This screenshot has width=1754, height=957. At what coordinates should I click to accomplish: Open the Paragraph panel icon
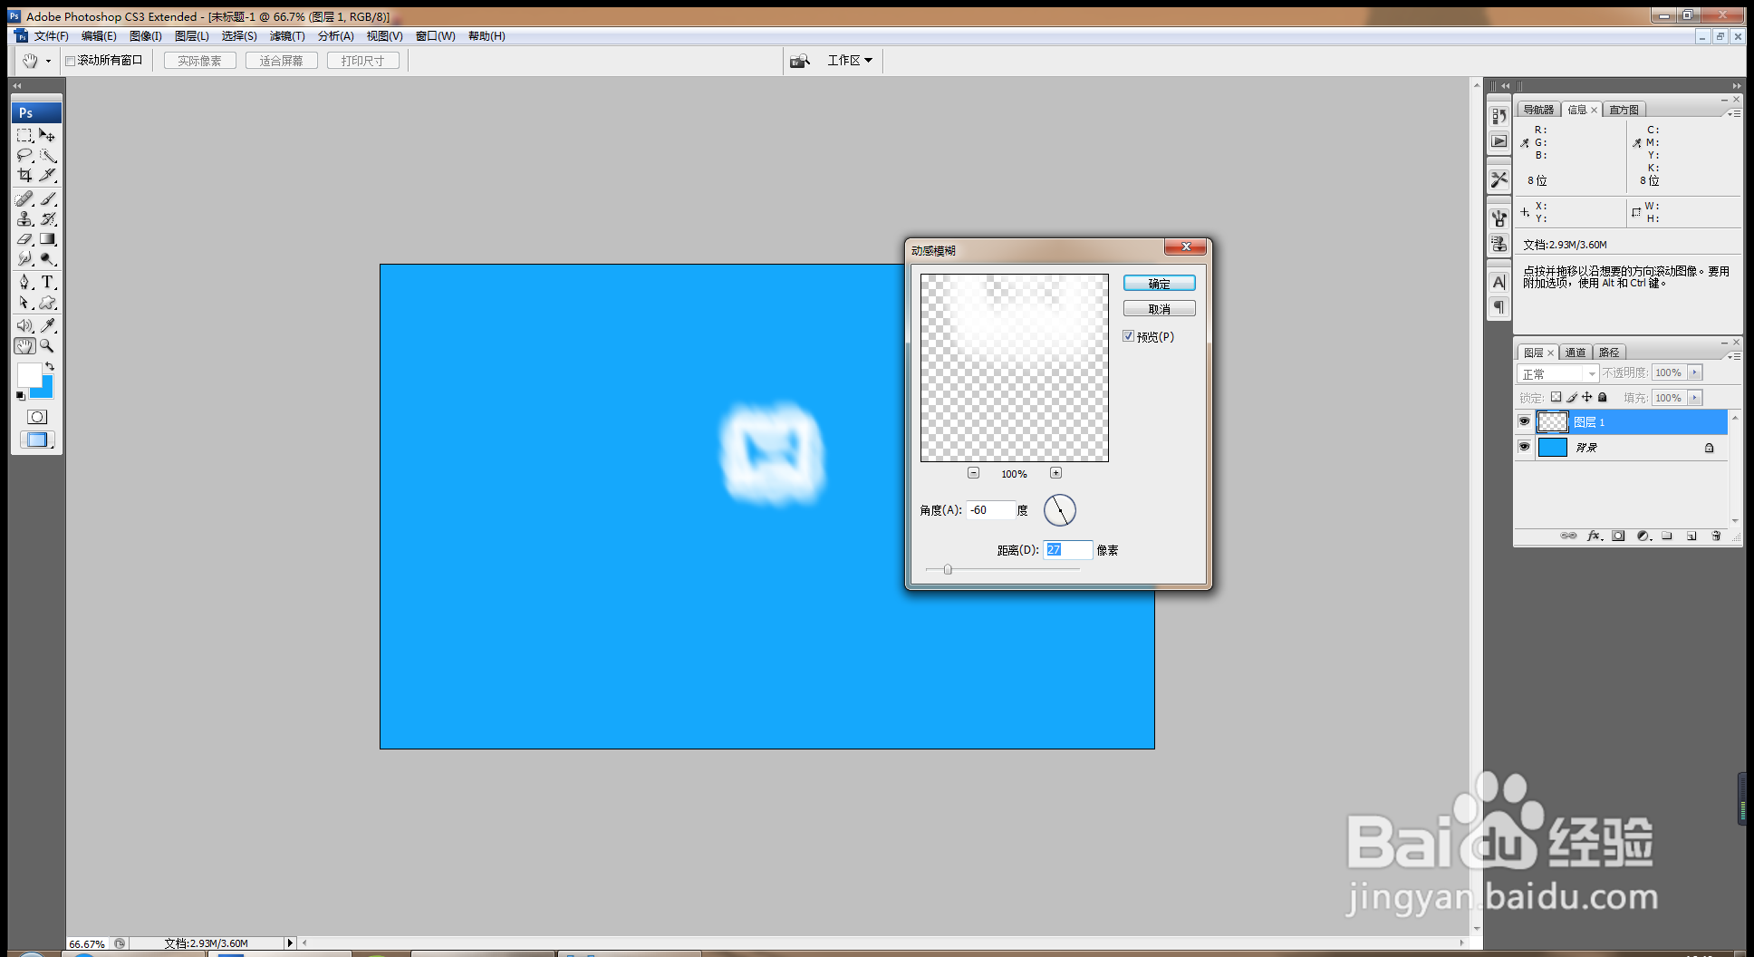1499,307
